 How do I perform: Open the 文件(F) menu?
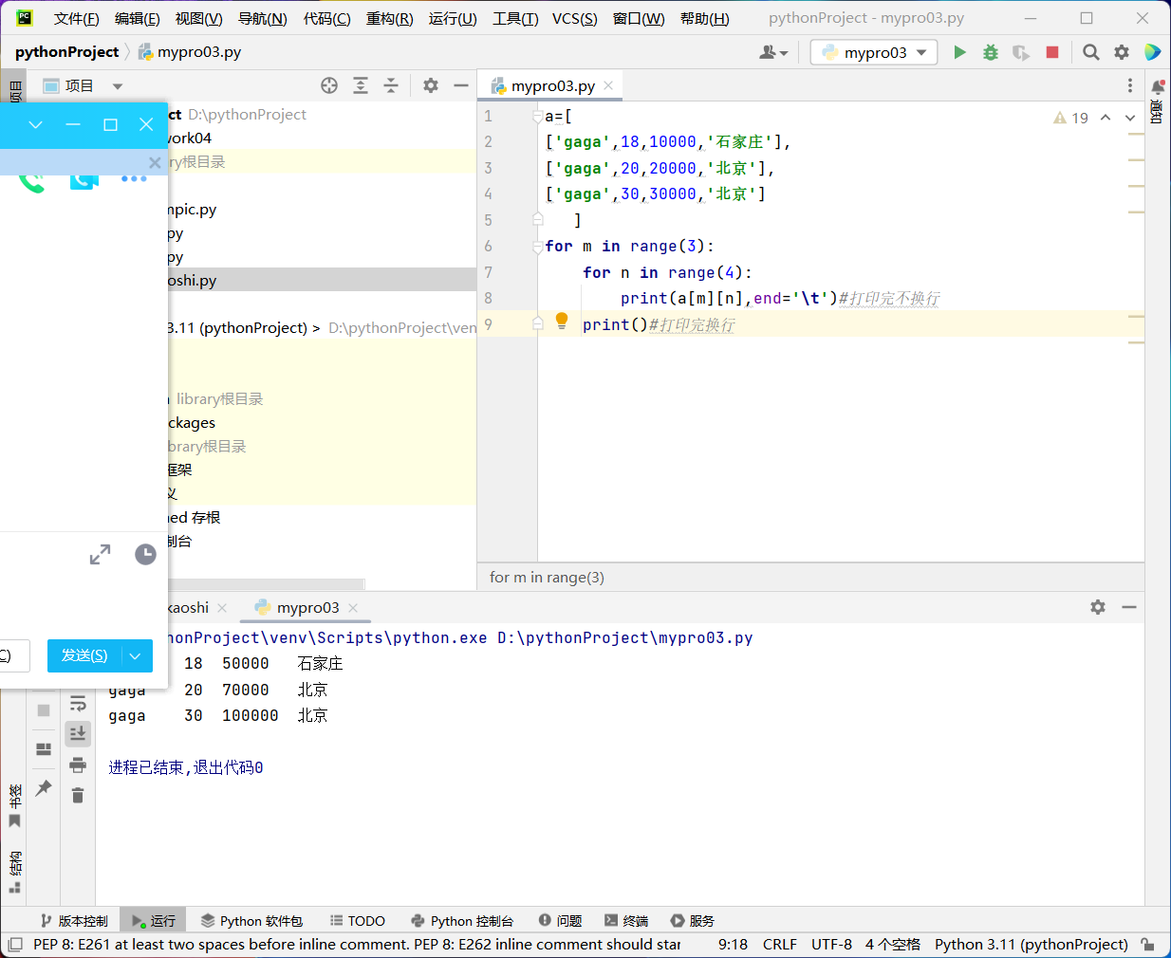(76, 18)
